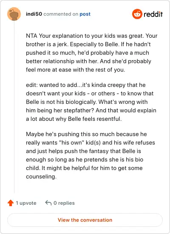Click the line "feel more at ease with the rest of you."
170x234 pixels.
(x=75, y=70)
